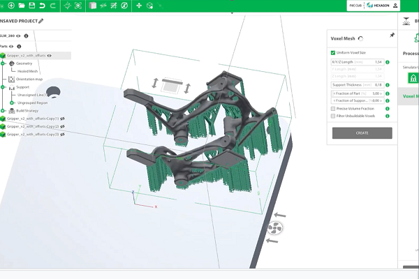Click info icon beside Filter Unbuildable Voxels
Image resolution: width=419 pixels, height=279 pixels.
[x=388, y=116]
